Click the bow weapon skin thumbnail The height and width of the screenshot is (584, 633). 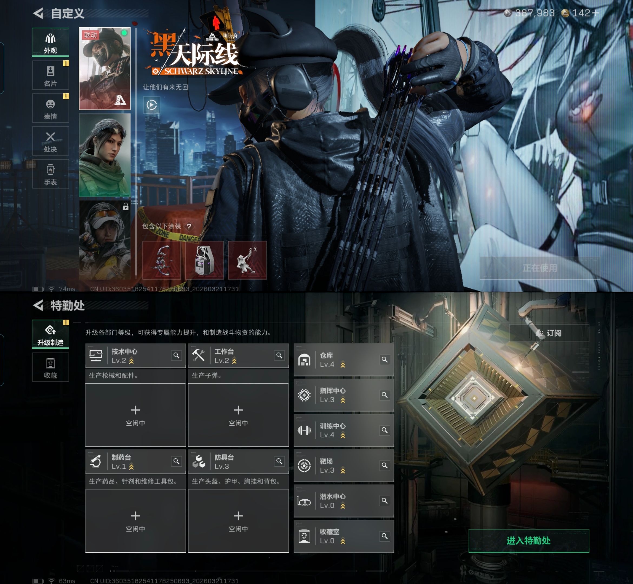pyautogui.click(x=161, y=261)
